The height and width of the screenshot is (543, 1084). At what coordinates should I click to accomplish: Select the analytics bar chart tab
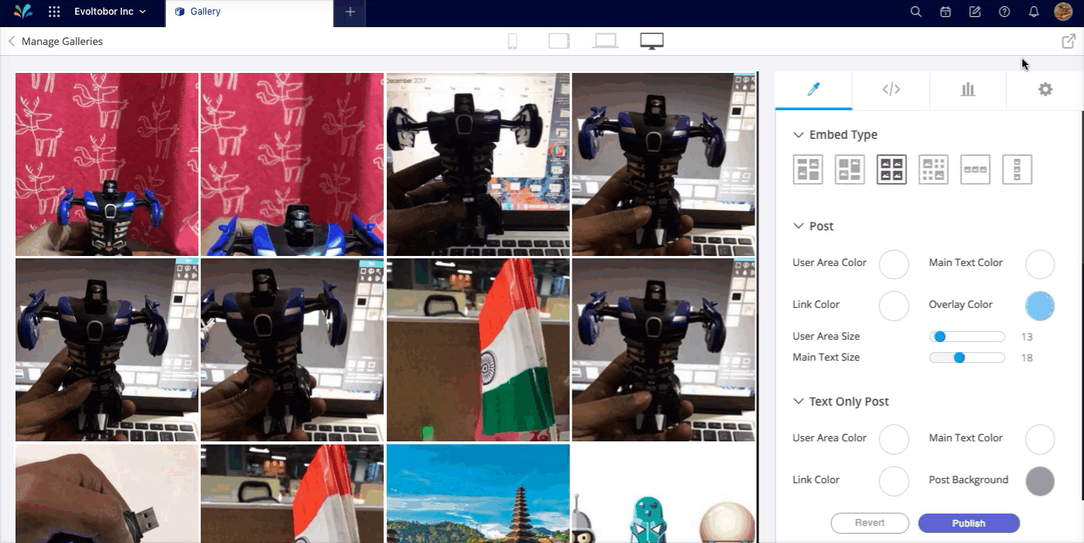pos(968,90)
